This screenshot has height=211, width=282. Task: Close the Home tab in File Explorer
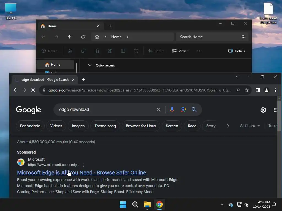click(x=98, y=26)
